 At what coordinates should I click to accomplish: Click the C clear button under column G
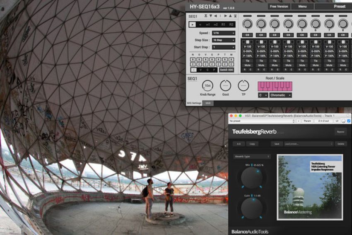tap(212, 64)
